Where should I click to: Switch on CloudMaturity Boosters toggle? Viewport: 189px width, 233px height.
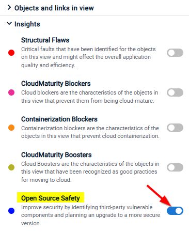pyautogui.click(x=175, y=167)
